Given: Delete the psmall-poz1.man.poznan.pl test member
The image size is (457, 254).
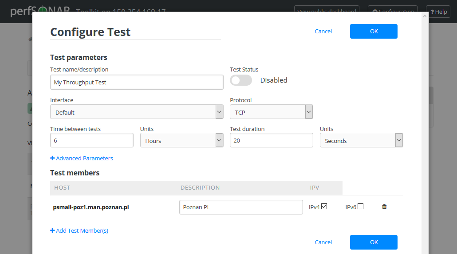Looking at the screenshot, I should [384, 207].
